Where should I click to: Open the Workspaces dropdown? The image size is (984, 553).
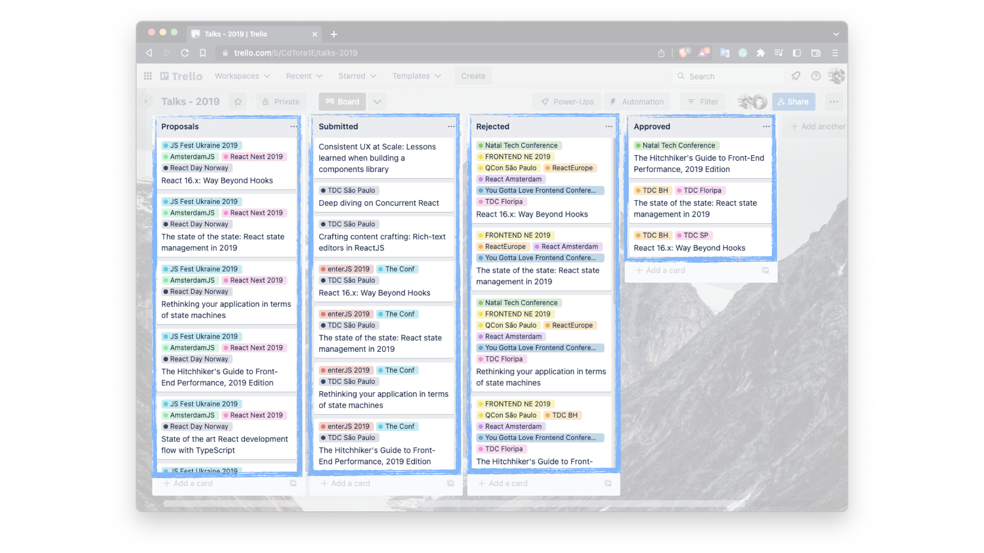(x=242, y=76)
